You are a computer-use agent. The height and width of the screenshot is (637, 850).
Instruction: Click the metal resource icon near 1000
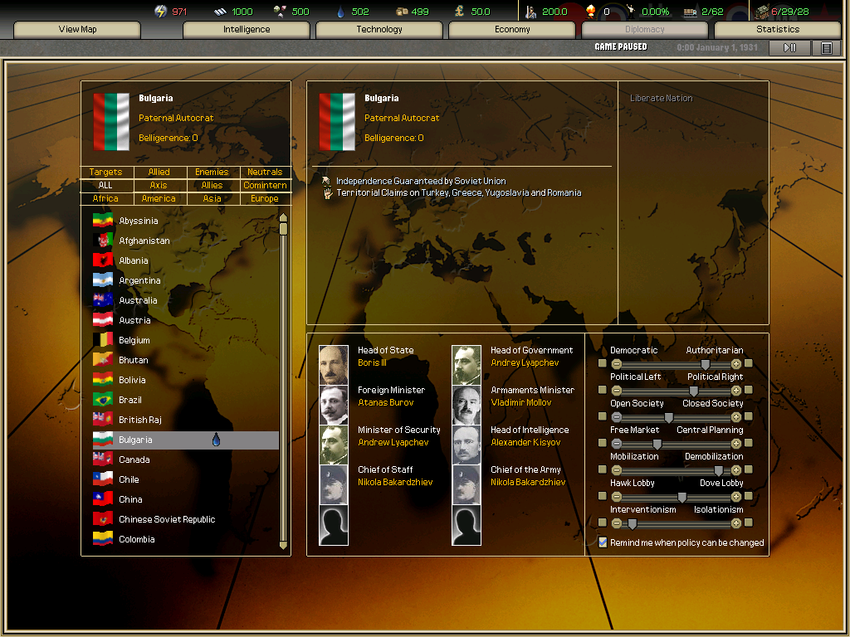click(219, 12)
